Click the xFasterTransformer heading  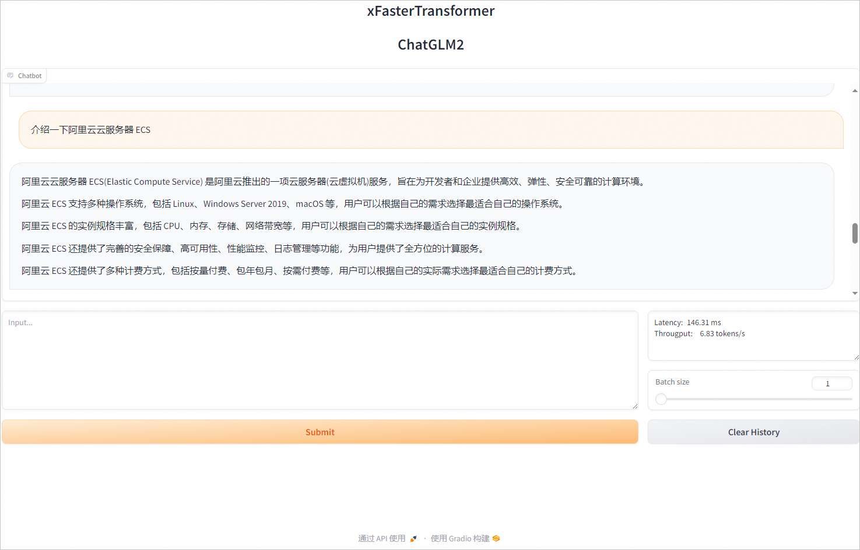[431, 11]
